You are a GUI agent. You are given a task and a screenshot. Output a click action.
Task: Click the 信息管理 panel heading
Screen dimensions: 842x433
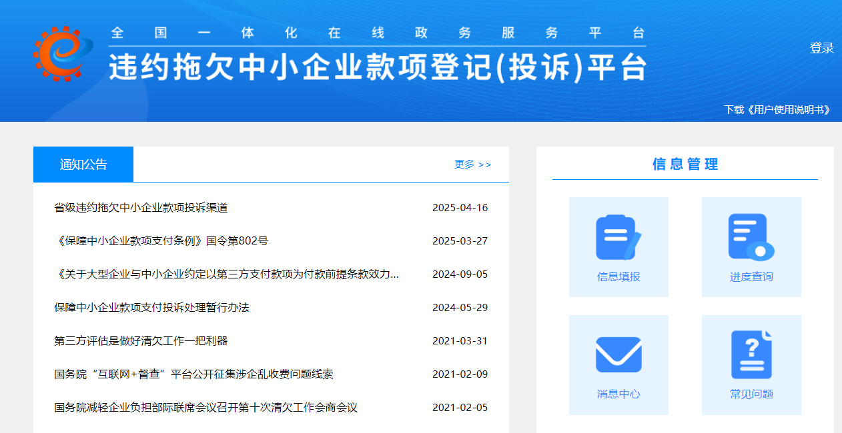(685, 165)
